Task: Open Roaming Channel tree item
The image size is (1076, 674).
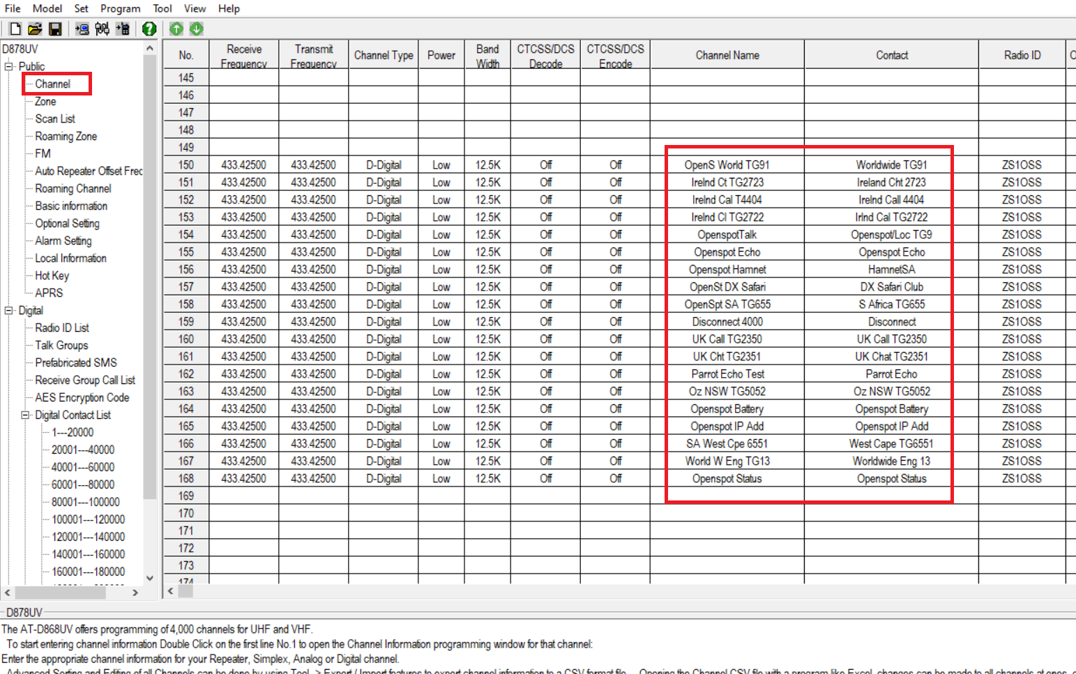Action: [x=73, y=188]
